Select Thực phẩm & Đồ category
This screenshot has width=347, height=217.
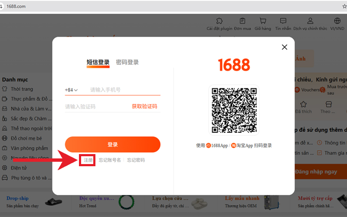pos(31,99)
